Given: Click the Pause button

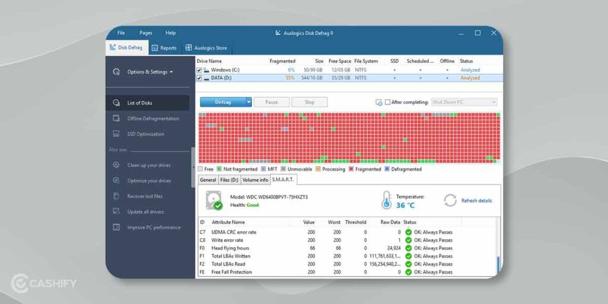Looking at the screenshot, I should [271, 102].
